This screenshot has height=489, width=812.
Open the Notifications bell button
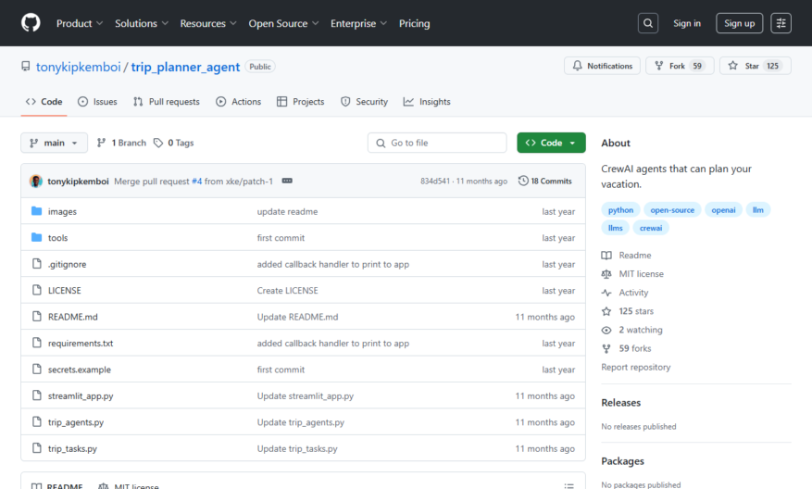pyautogui.click(x=602, y=66)
